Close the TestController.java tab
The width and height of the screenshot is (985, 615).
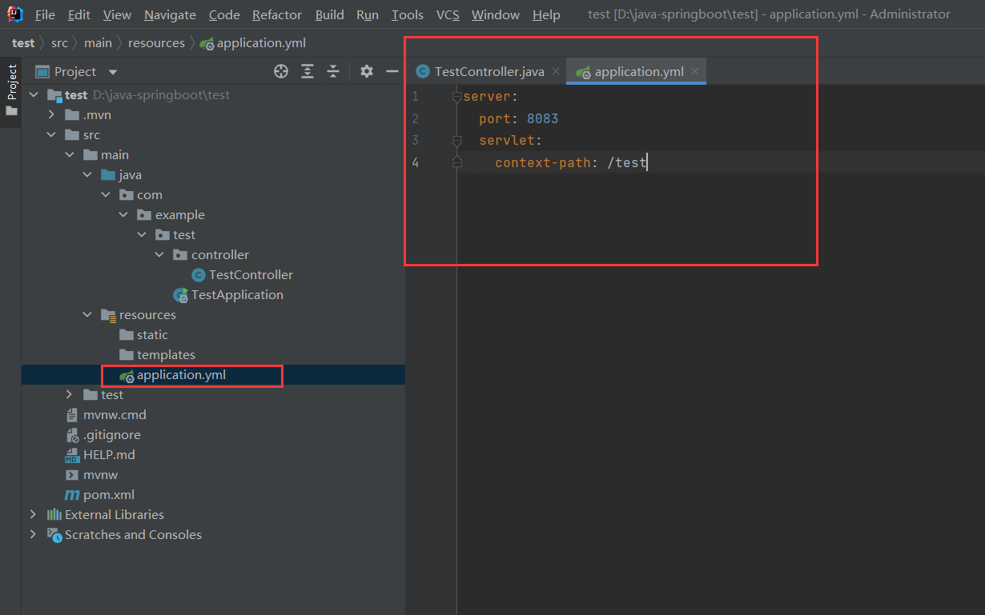click(x=556, y=72)
